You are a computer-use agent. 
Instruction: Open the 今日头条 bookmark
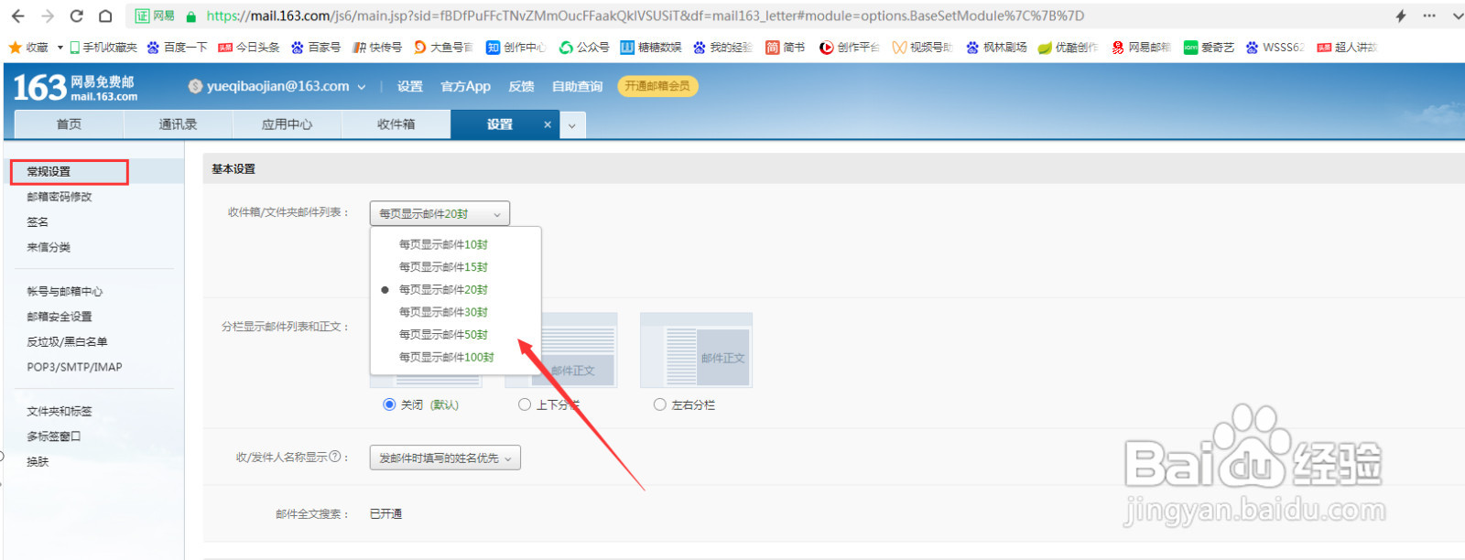(249, 47)
